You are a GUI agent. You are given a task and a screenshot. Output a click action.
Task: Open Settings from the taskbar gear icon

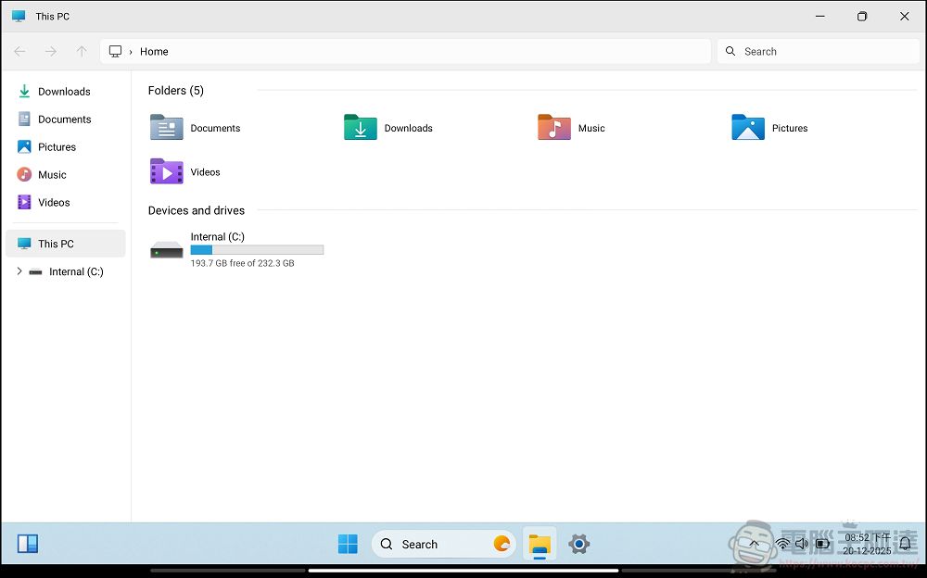click(578, 545)
